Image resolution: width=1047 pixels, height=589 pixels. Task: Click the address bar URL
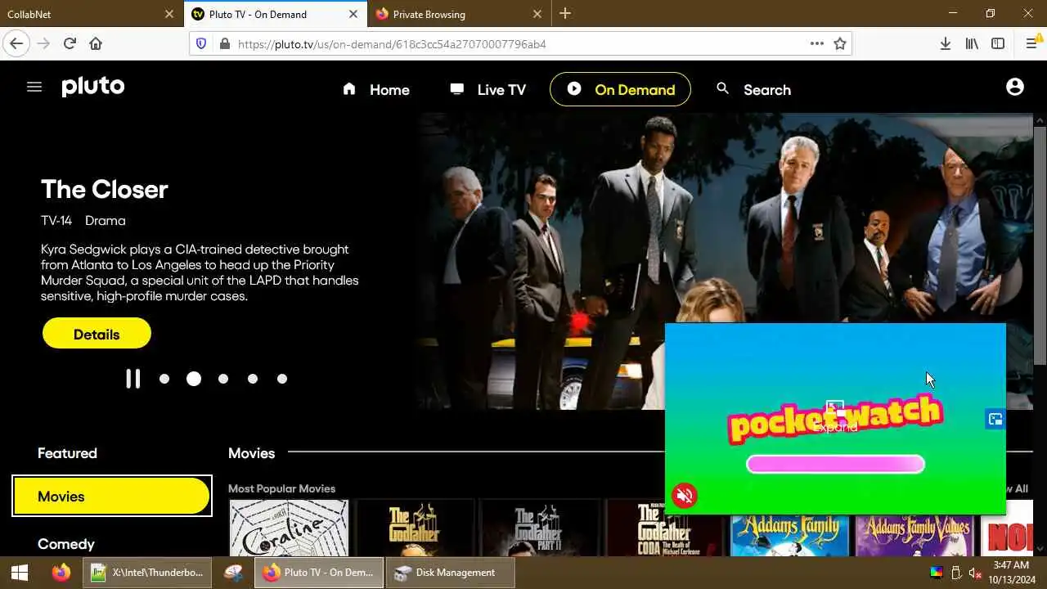click(x=392, y=44)
